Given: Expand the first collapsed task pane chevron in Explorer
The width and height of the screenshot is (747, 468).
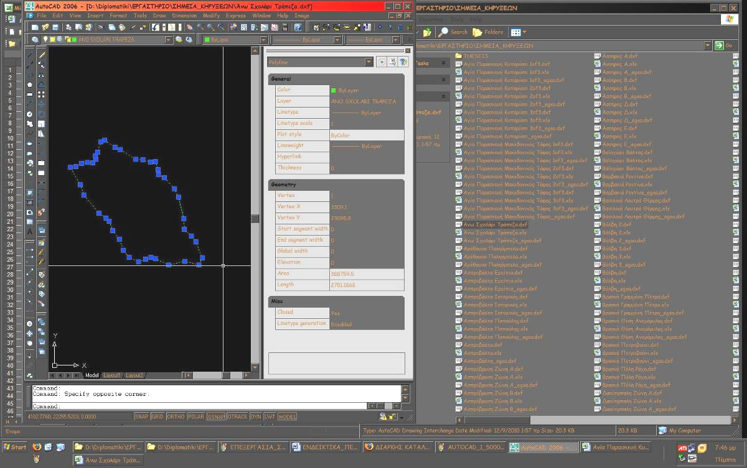Looking at the screenshot, I should pos(443,63).
